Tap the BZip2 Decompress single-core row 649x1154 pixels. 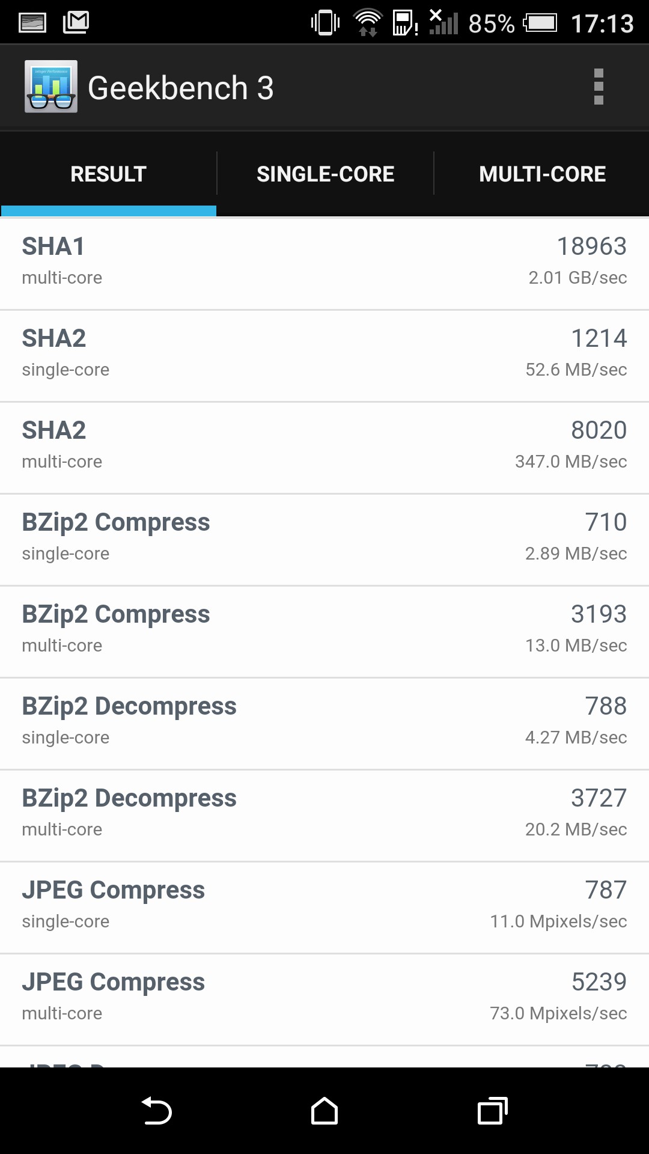(324, 722)
